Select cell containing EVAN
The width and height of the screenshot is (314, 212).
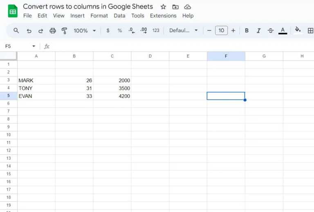tap(36, 96)
